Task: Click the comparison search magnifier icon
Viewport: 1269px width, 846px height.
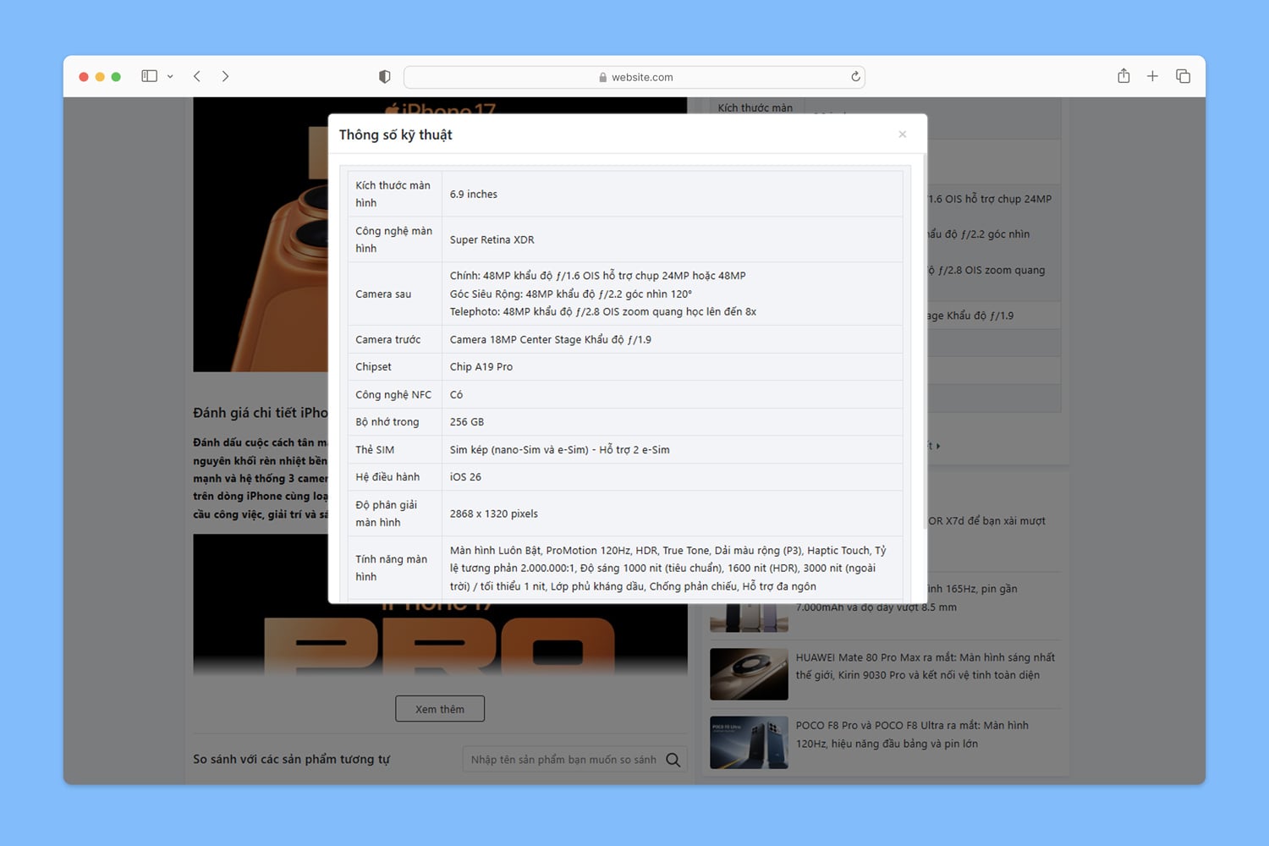Action: pos(673,760)
